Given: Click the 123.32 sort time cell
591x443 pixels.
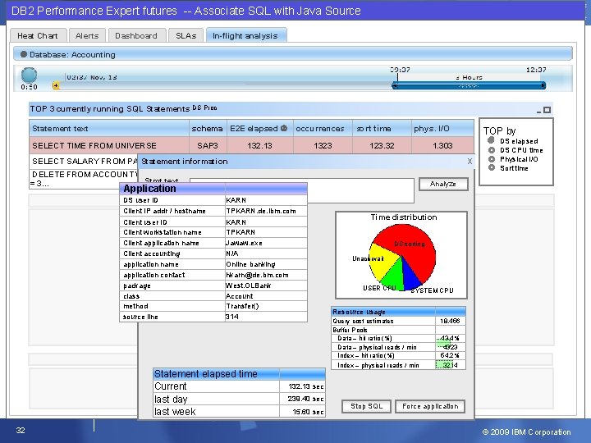Looking at the screenshot, I should 382,145.
